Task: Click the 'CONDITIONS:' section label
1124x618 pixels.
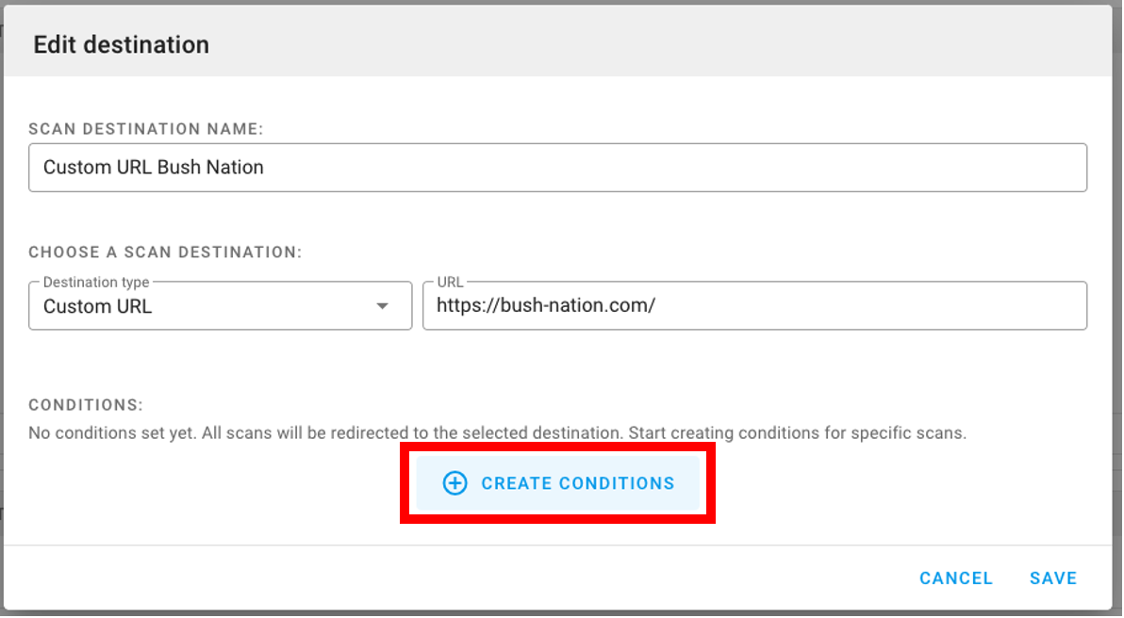Action: [86, 404]
